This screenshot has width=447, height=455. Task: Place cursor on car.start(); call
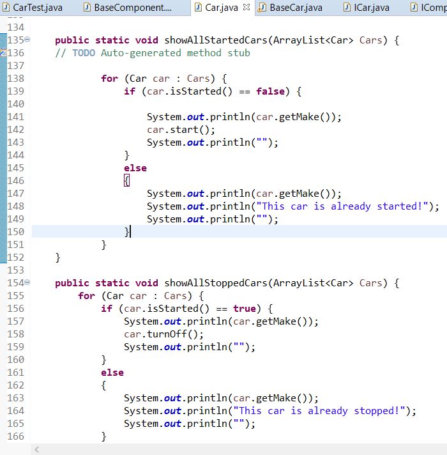coord(181,130)
